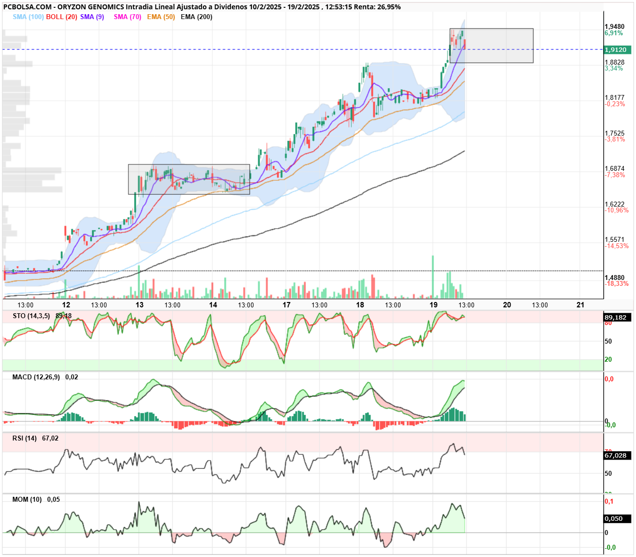The height and width of the screenshot is (557, 636).
Task: Click the MACD (12,26,9) indicator label
Action: (36, 377)
